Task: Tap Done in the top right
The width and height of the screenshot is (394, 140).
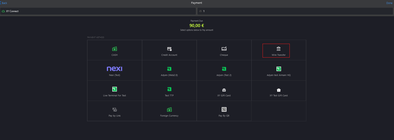Action: point(390,3)
